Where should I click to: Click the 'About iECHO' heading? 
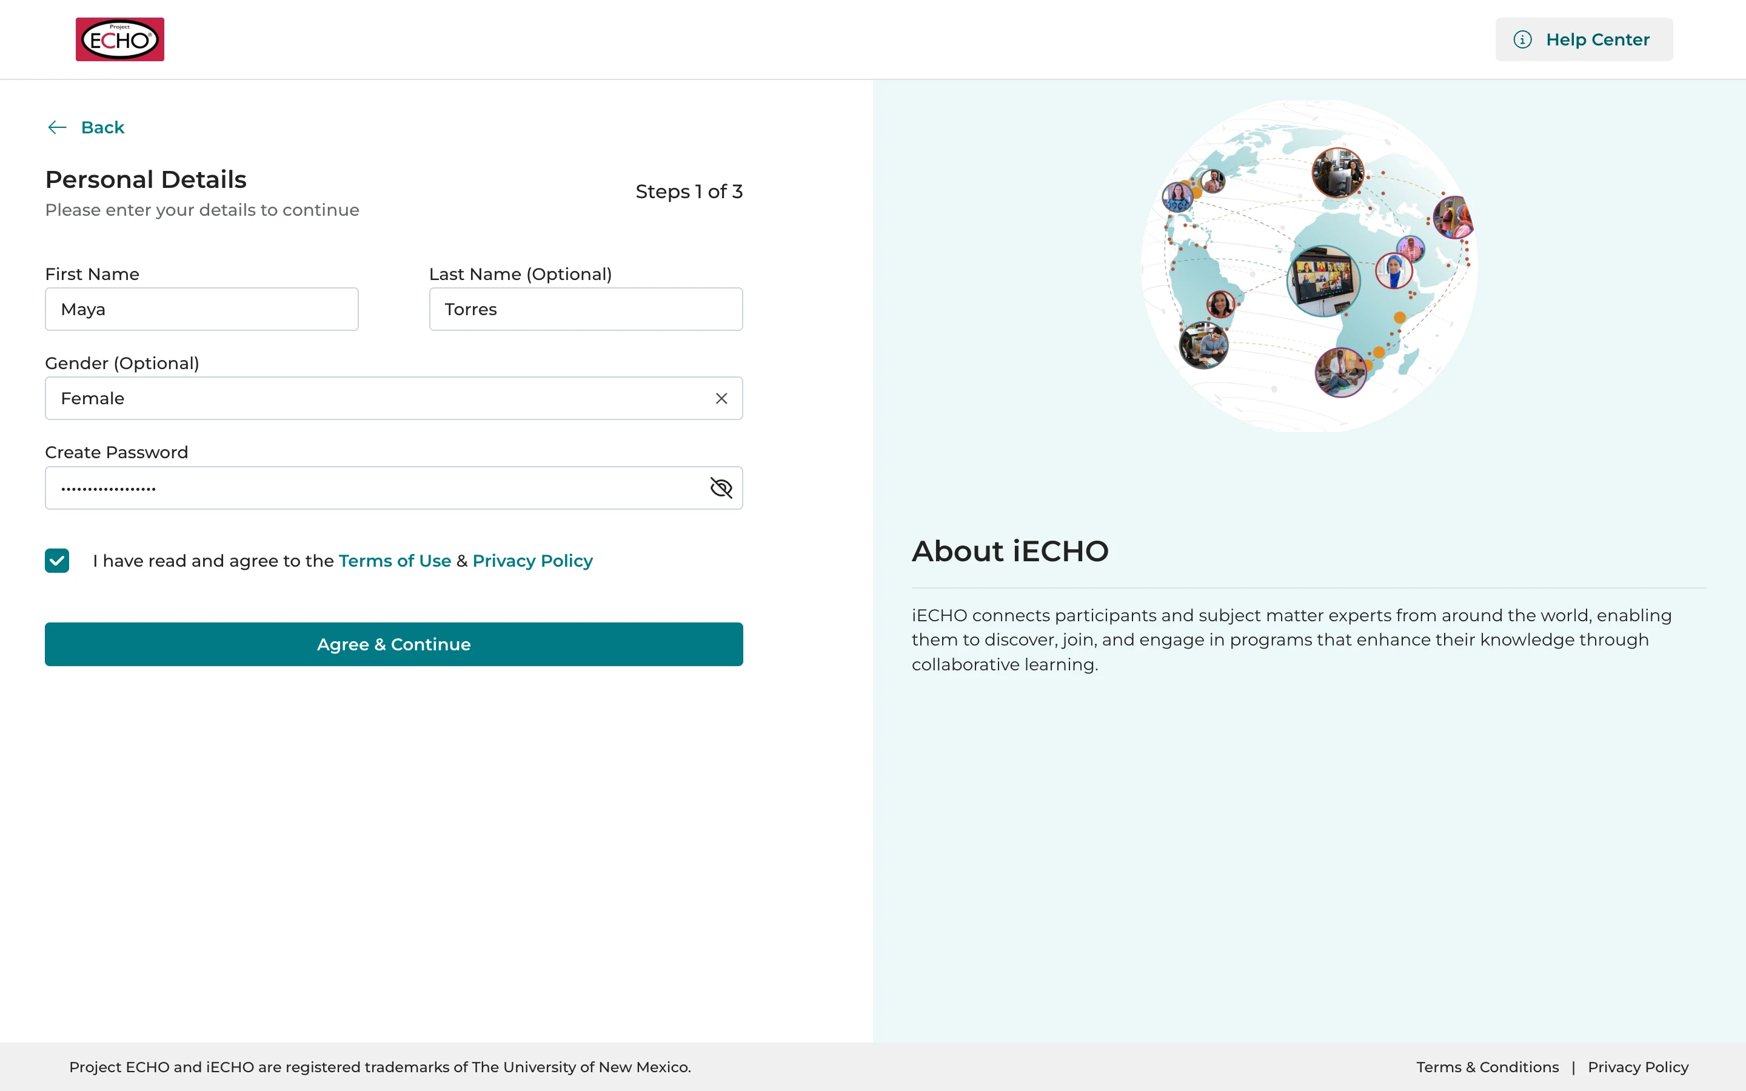point(1010,552)
